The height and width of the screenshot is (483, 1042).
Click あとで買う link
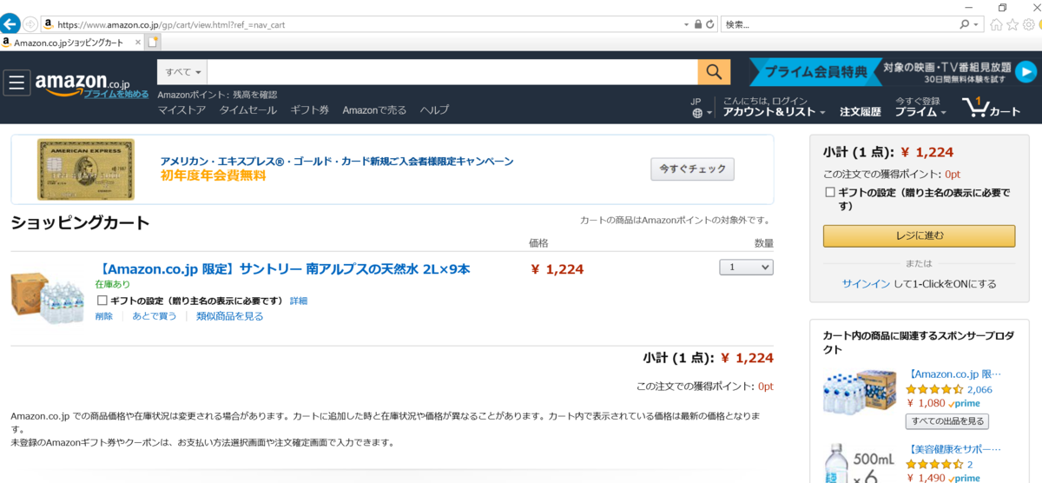pos(154,316)
